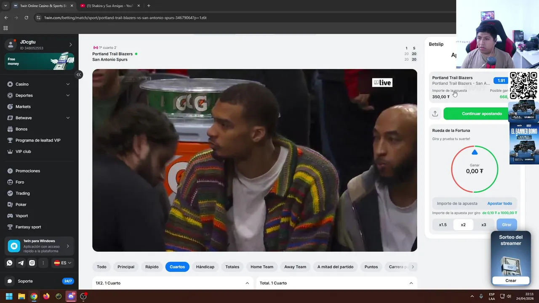Select the A mitad del partido filter

[335, 267]
